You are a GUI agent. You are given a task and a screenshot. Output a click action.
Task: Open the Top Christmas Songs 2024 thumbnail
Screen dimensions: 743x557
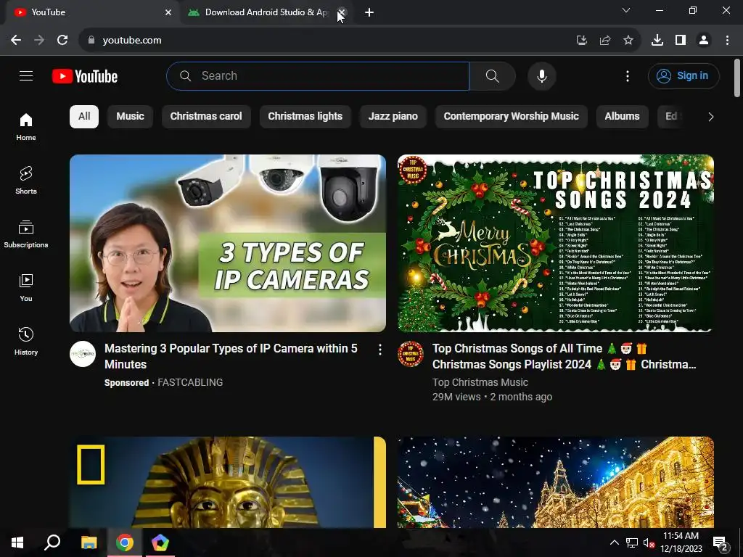click(x=556, y=243)
